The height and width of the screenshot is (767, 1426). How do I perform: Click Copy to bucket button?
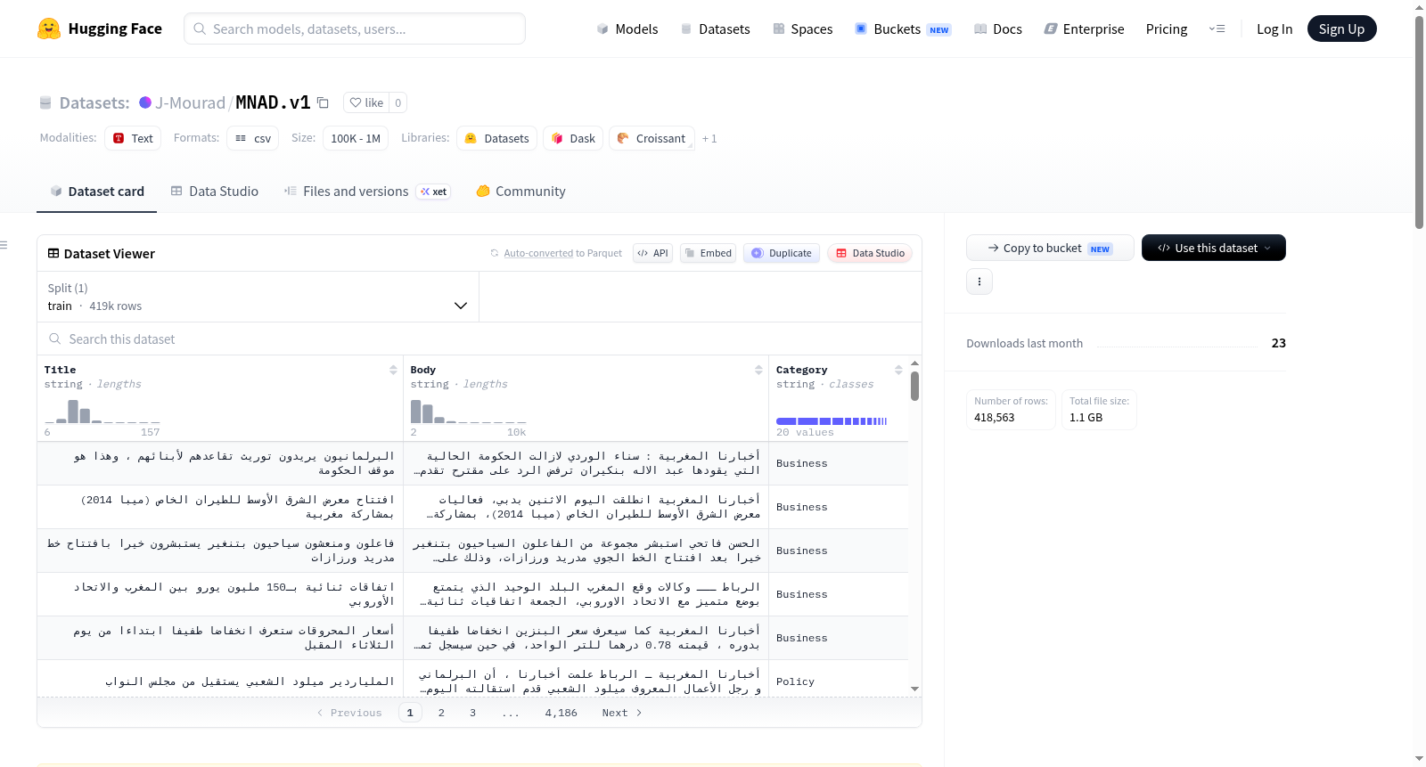[1050, 248]
